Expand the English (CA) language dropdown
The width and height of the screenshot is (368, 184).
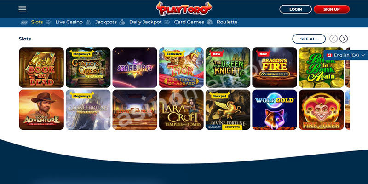pos(346,55)
